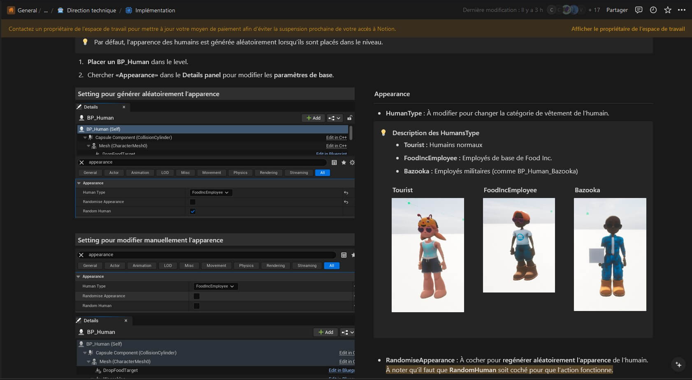Open Human Type dropdown in manual-edit panel
The height and width of the screenshot is (380, 692).
[216, 286]
